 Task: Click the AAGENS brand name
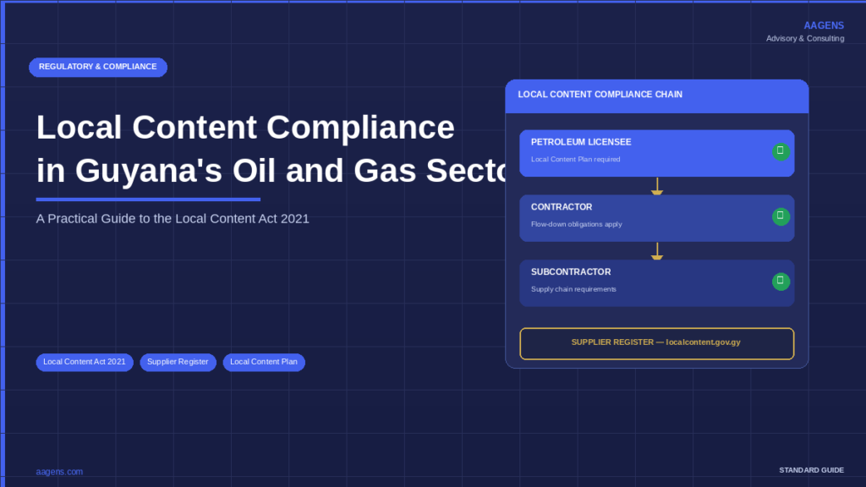coord(824,25)
